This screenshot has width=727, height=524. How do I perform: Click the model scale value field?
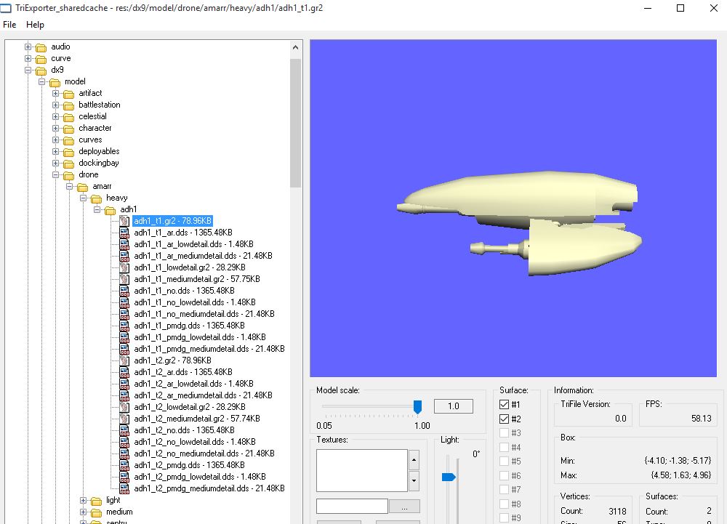pyautogui.click(x=454, y=406)
